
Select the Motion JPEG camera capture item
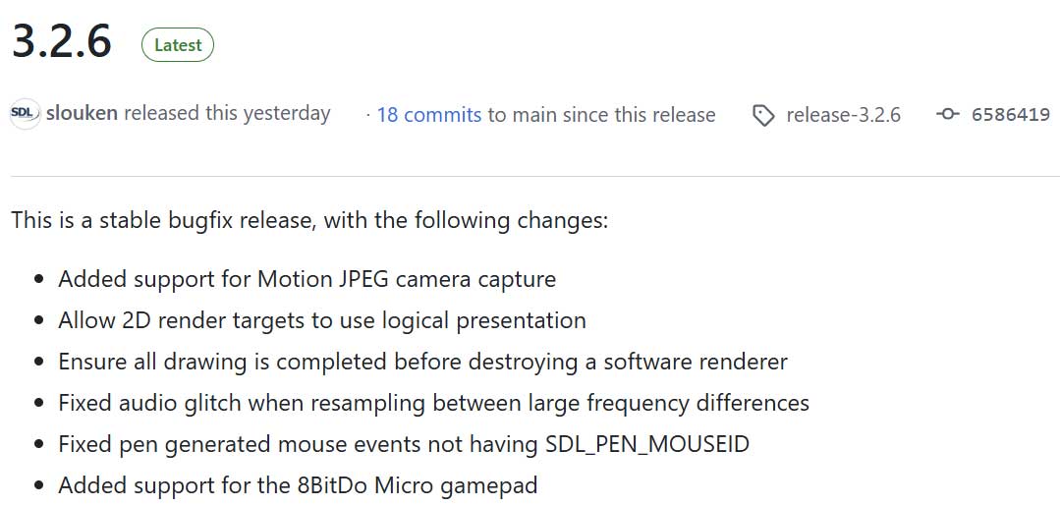coord(307,279)
